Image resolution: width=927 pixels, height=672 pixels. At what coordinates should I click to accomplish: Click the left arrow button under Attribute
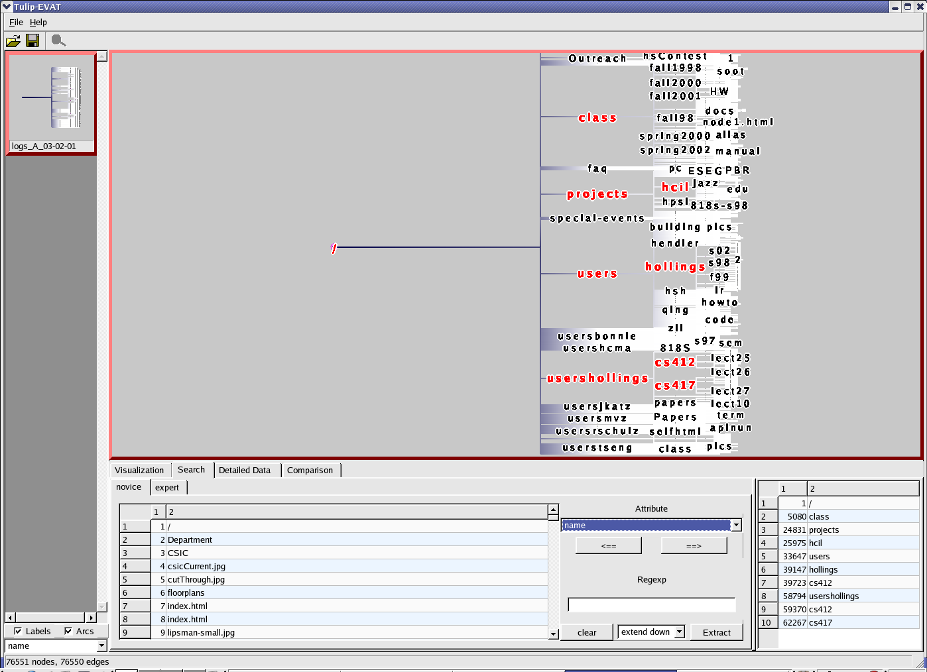(608, 545)
